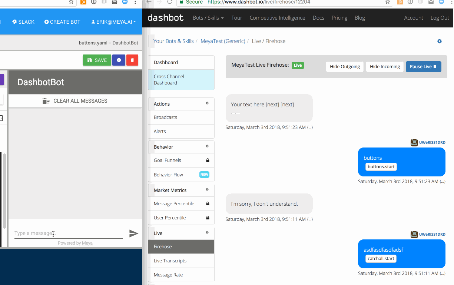Click the info icon beside Market Metrics
This screenshot has height=285, width=454.
207,189
